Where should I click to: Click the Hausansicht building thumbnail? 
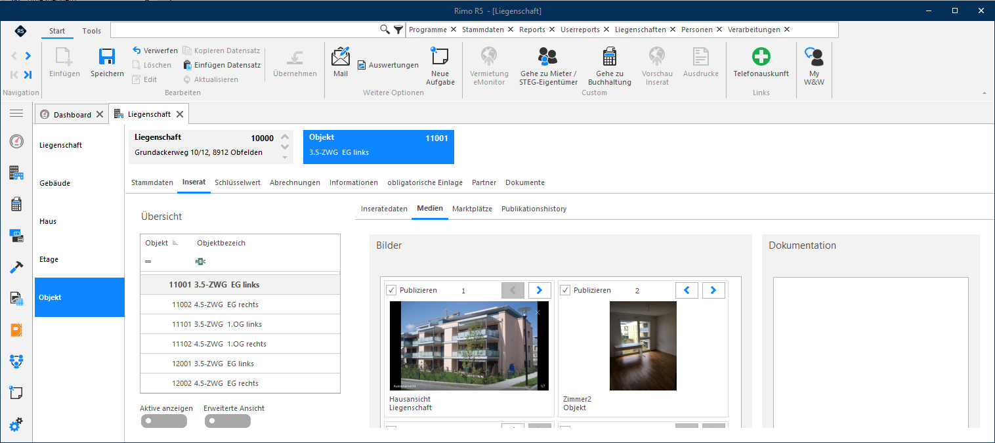(x=469, y=346)
